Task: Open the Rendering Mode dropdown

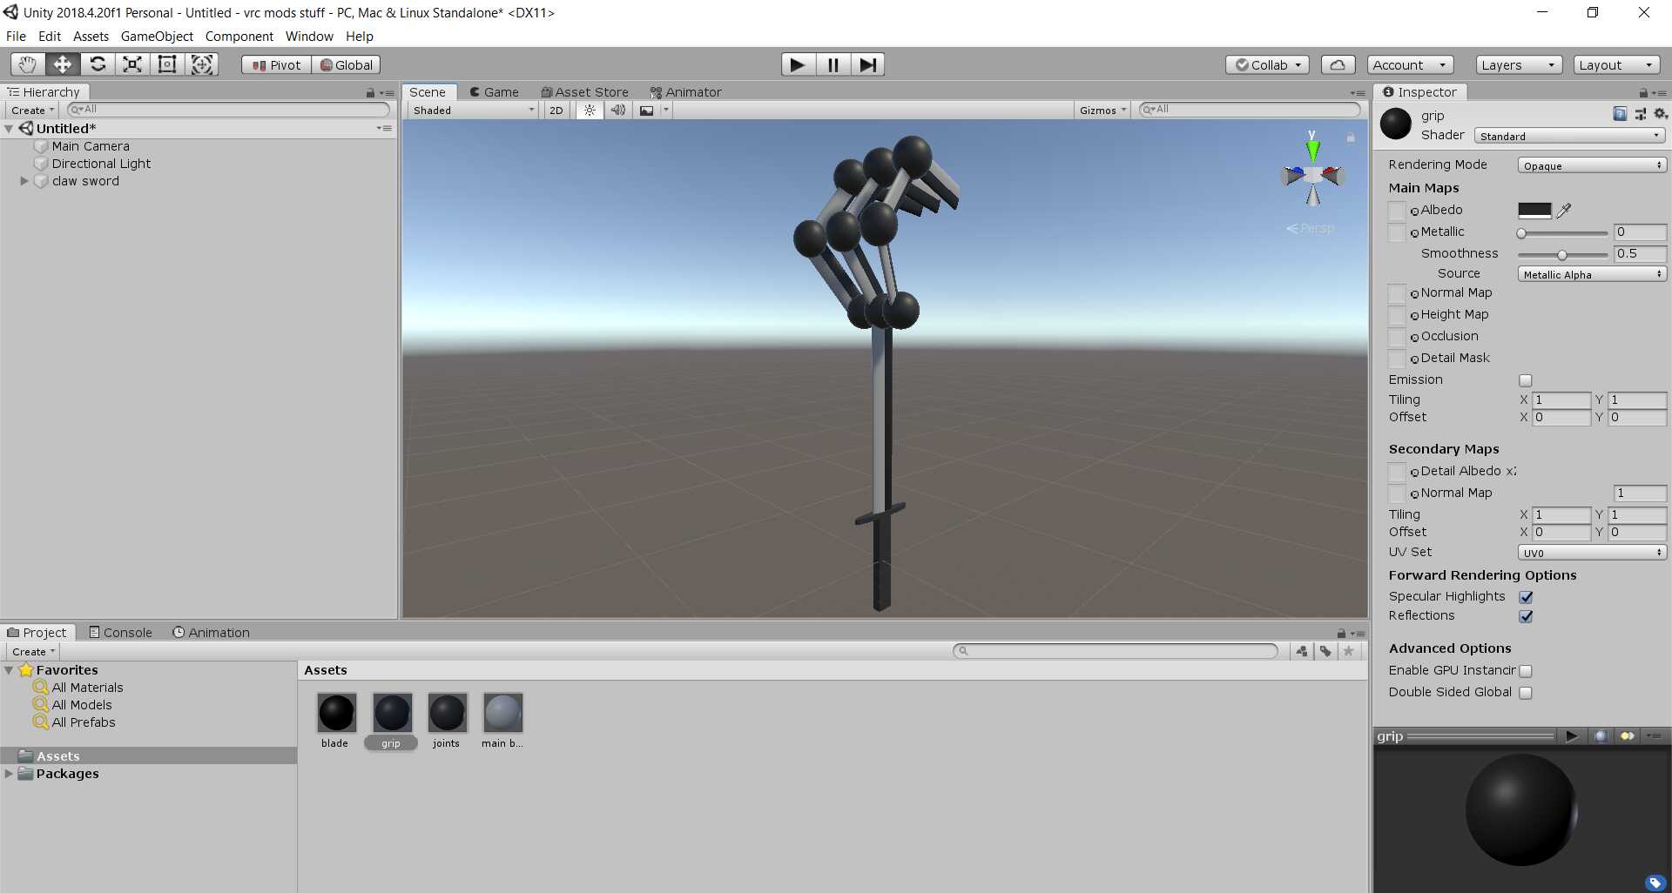Action: [x=1591, y=165]
